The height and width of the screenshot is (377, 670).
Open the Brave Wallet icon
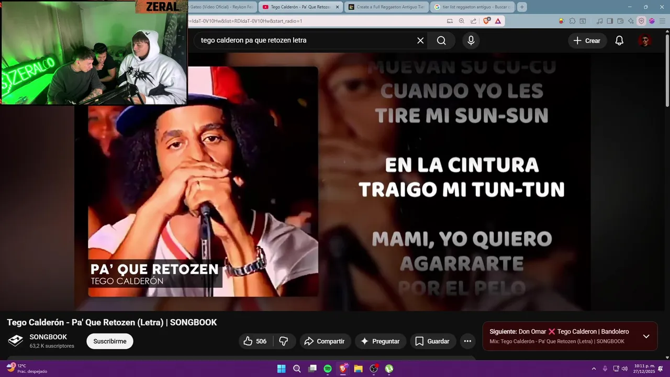click(x=621, y=21)
